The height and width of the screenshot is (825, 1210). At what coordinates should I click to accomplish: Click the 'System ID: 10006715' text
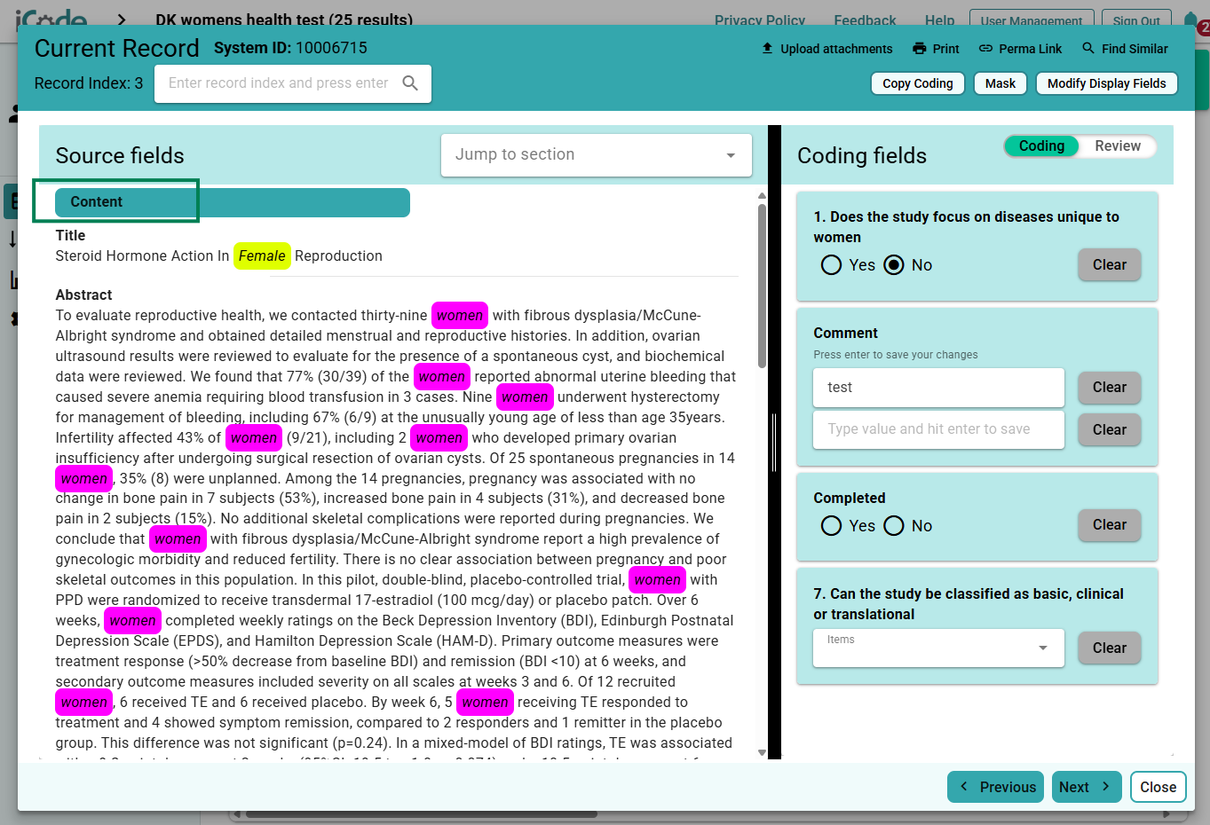(x=290, y=48)
